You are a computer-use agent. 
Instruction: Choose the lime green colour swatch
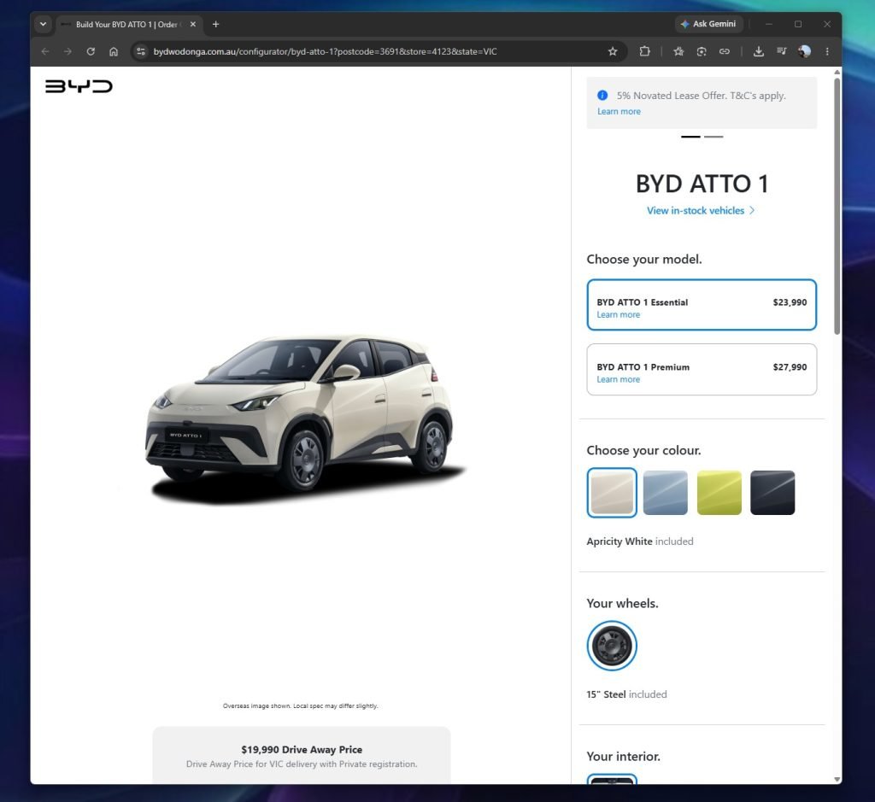(x=719, y=493)
